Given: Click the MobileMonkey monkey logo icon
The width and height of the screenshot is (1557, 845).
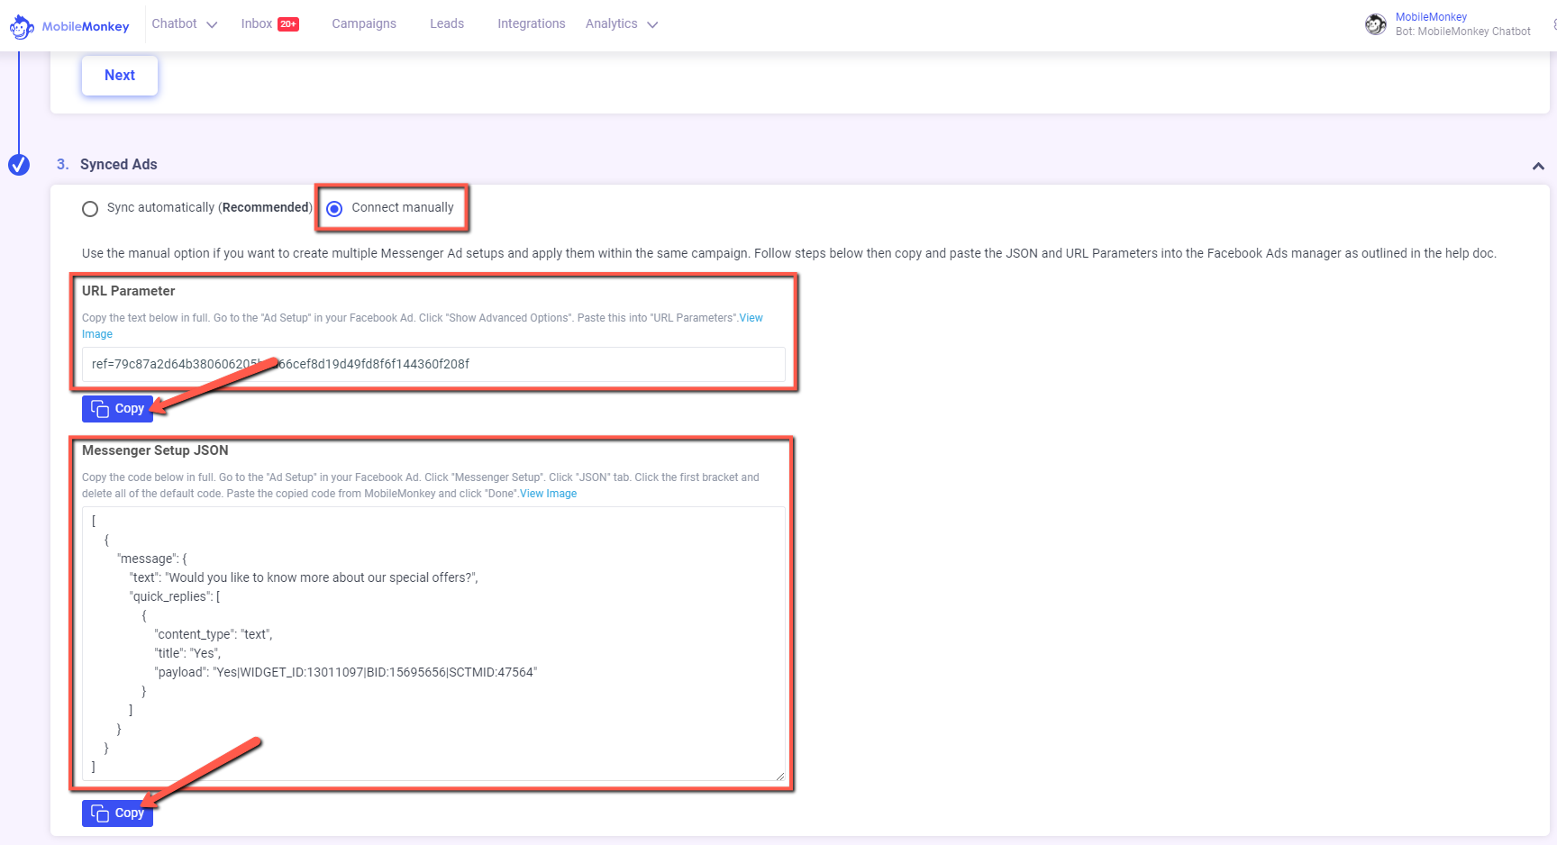Looking at the screenshot, I should (22, 24).
